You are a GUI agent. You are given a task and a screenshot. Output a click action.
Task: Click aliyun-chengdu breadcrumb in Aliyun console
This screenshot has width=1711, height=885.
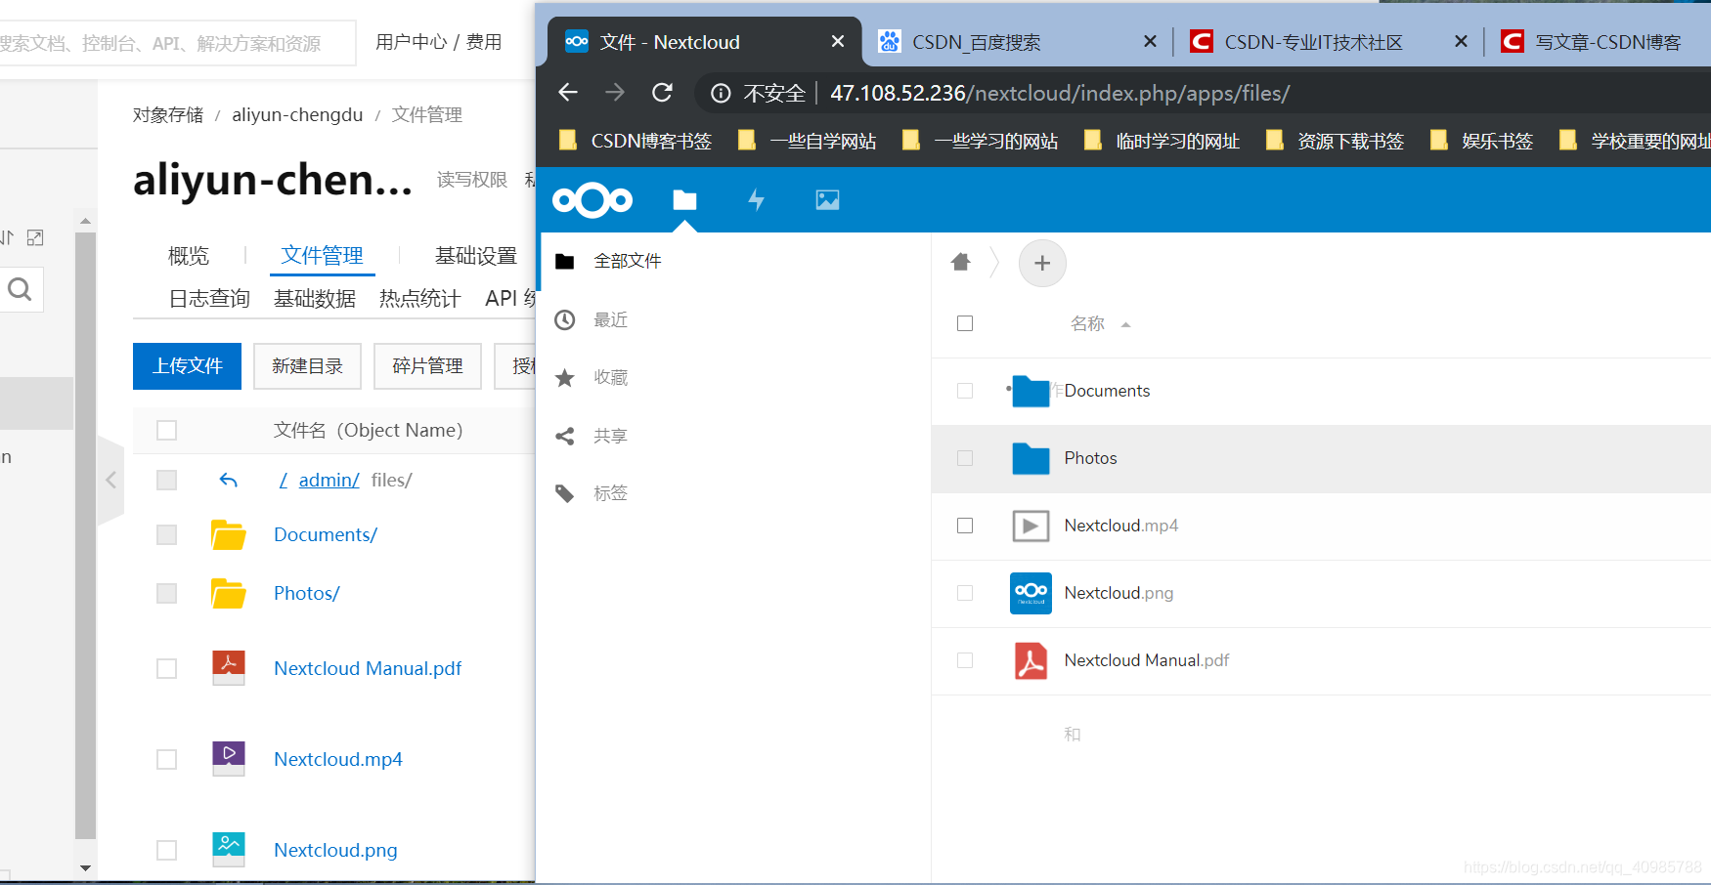click(x=297, y=114)
